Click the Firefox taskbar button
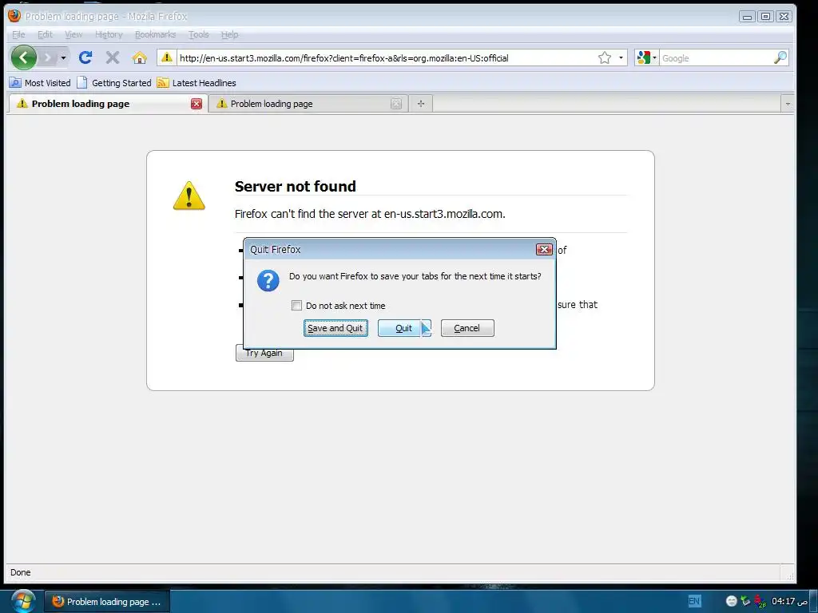 click(106, 602)
